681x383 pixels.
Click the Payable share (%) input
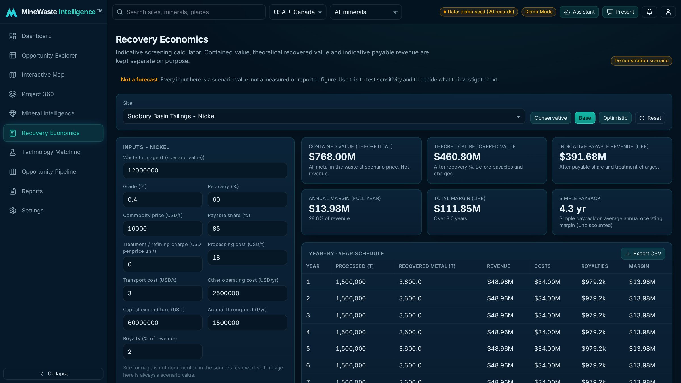247,228
